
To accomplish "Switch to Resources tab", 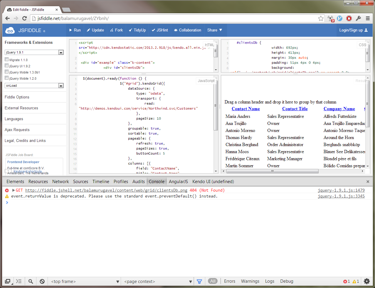I will click(x=38, y=182).
